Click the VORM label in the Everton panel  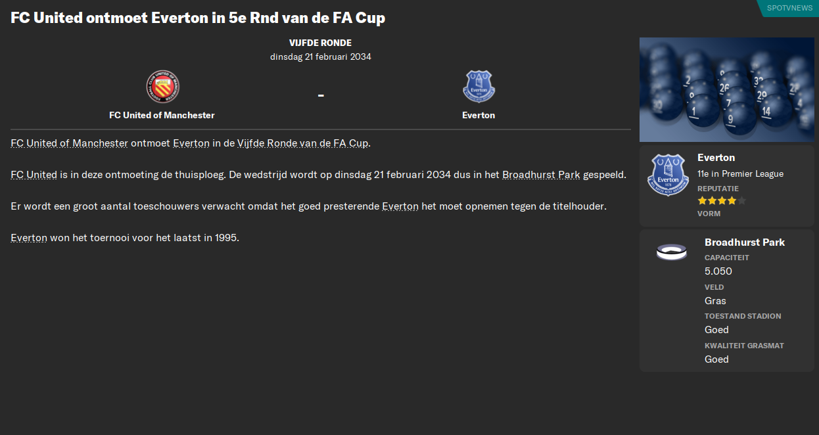(709, 213)
